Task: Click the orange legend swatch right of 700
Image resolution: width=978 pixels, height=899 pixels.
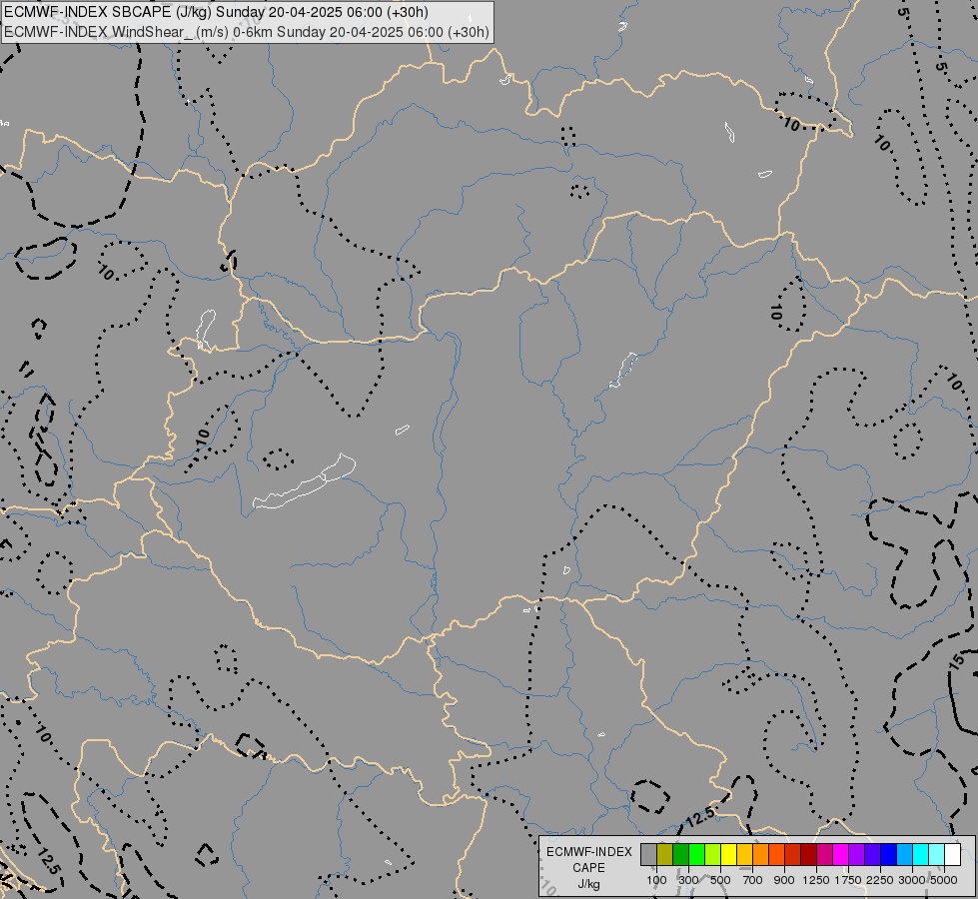Action: (760, 855)
